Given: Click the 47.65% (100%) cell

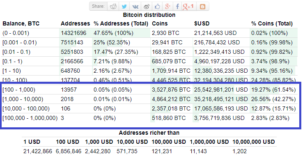Looking at the screenshot, I should 113,33.
